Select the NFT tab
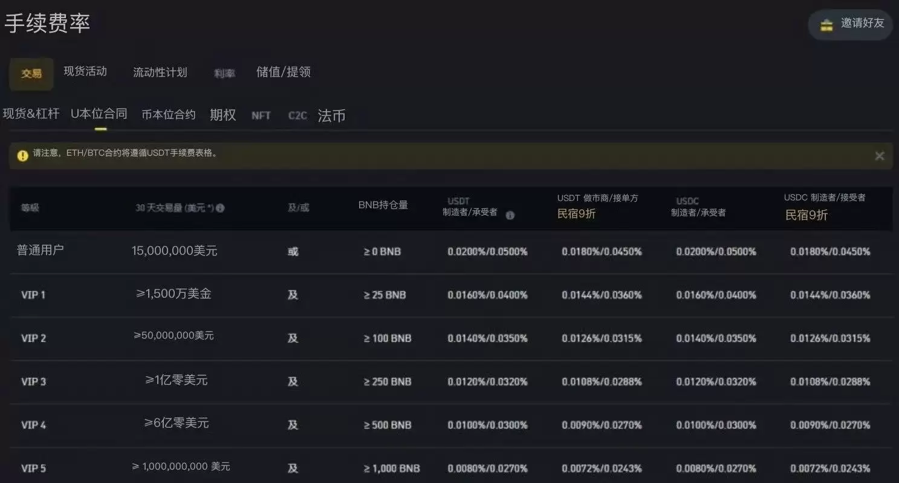899x483 pixels. [x=261, y=115]
